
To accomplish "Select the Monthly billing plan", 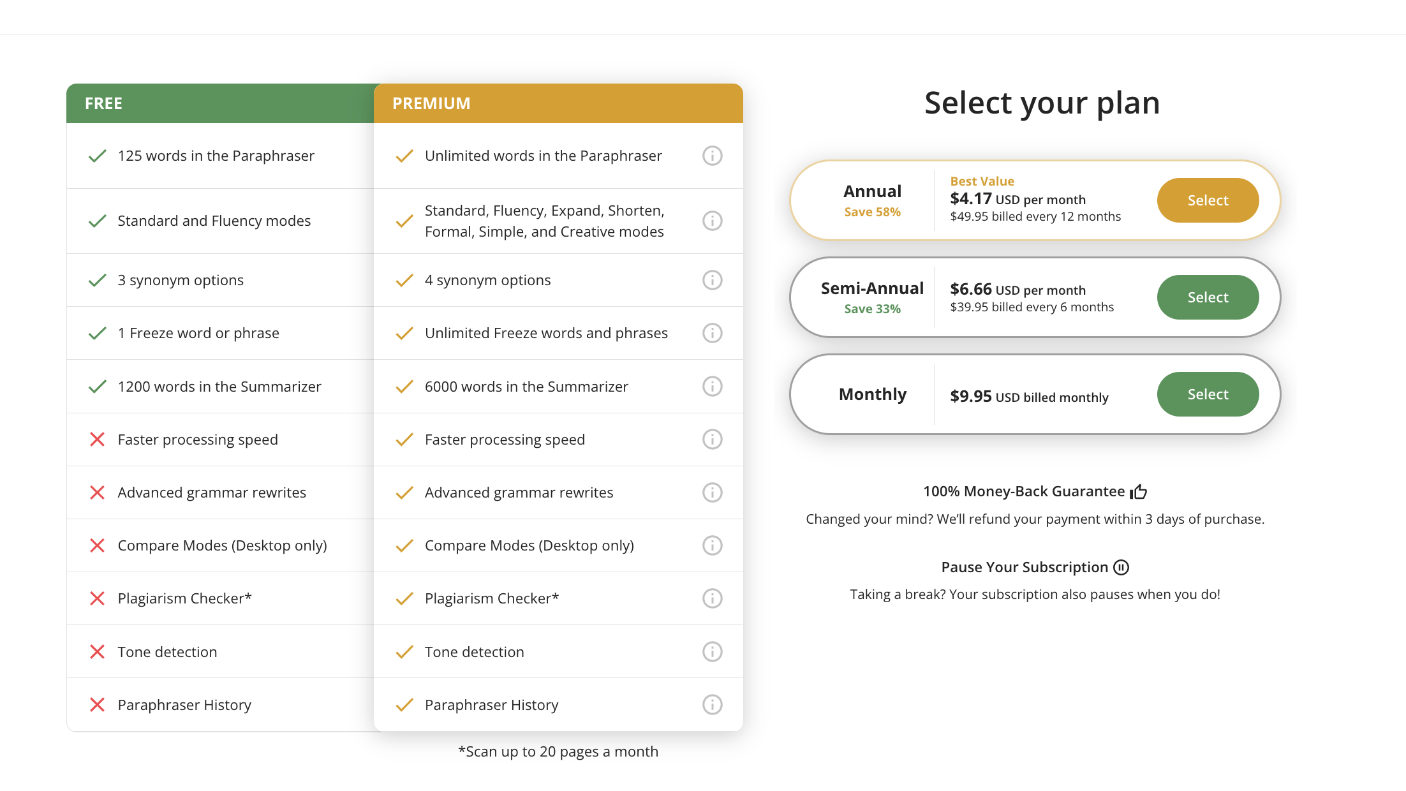I will 1207,394.
